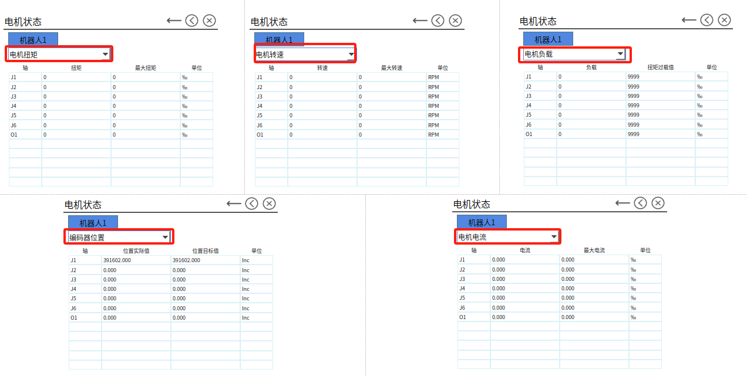The height and width of the screenshot is (376, 747).
Task: Close the 编码器位置 panel with circled X
Action: [269, 204]
